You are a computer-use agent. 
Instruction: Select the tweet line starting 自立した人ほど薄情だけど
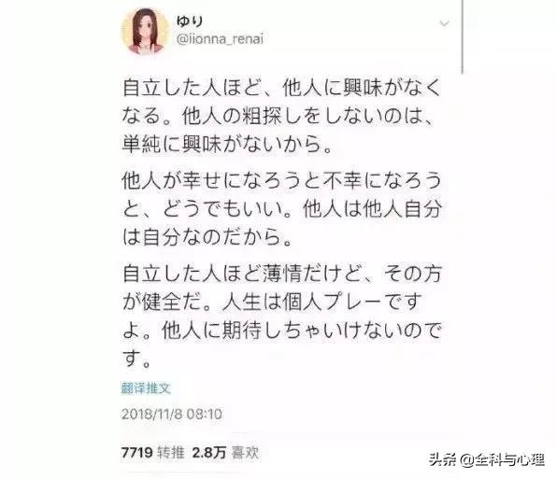tap(281, 275)
